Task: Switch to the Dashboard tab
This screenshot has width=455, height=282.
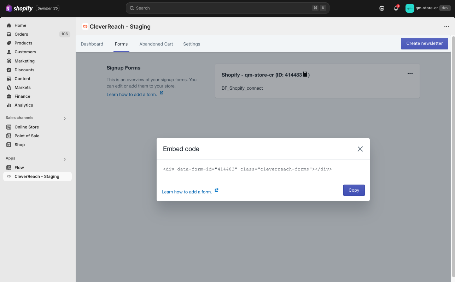Action: (92, 44)
